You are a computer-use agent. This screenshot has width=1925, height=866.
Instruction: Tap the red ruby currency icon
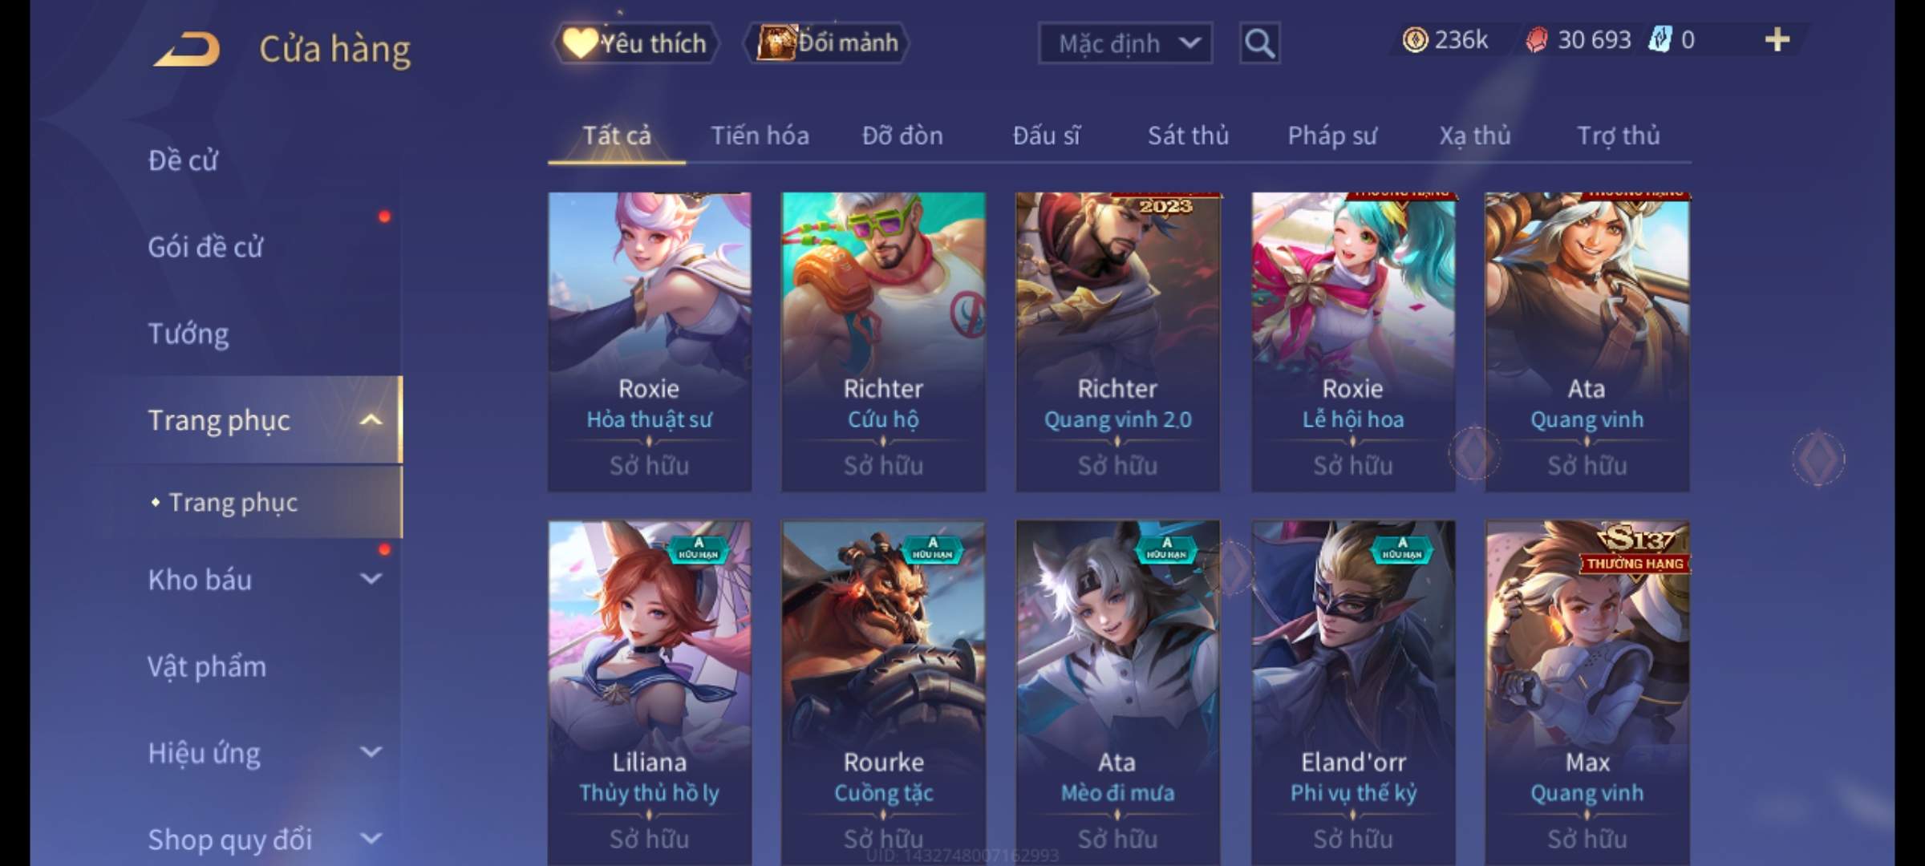1536,40
